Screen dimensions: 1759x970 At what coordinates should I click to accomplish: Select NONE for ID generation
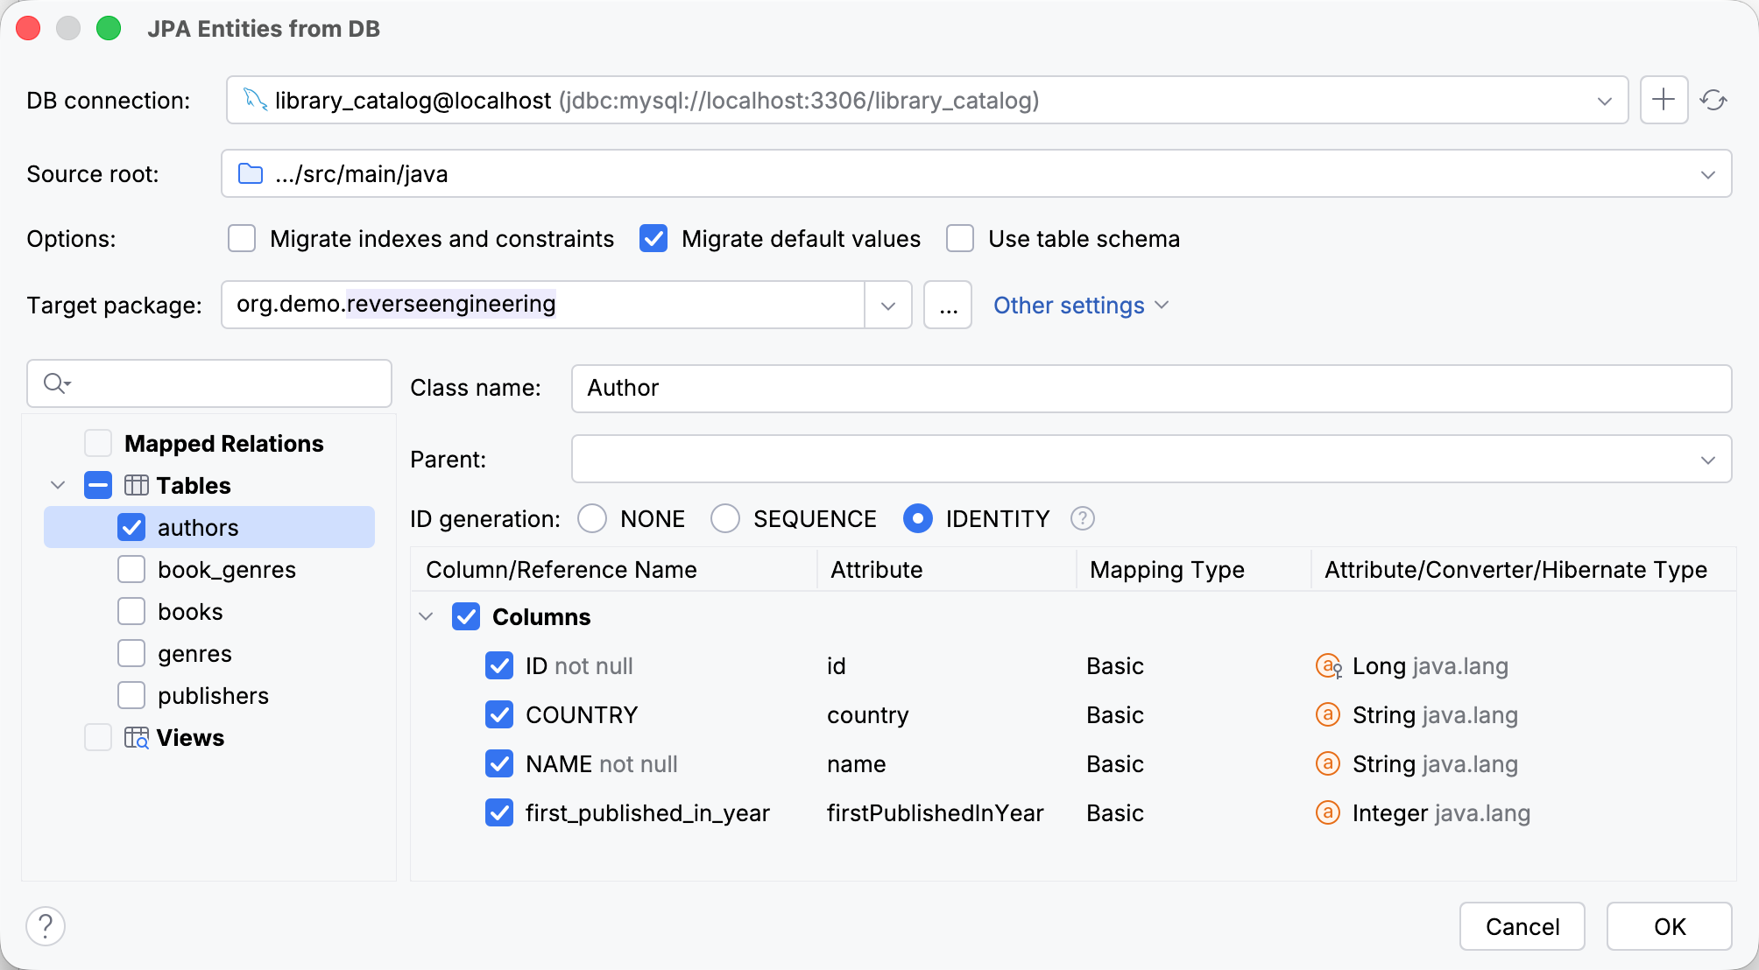pyautogui.click(x=592, y=518)
